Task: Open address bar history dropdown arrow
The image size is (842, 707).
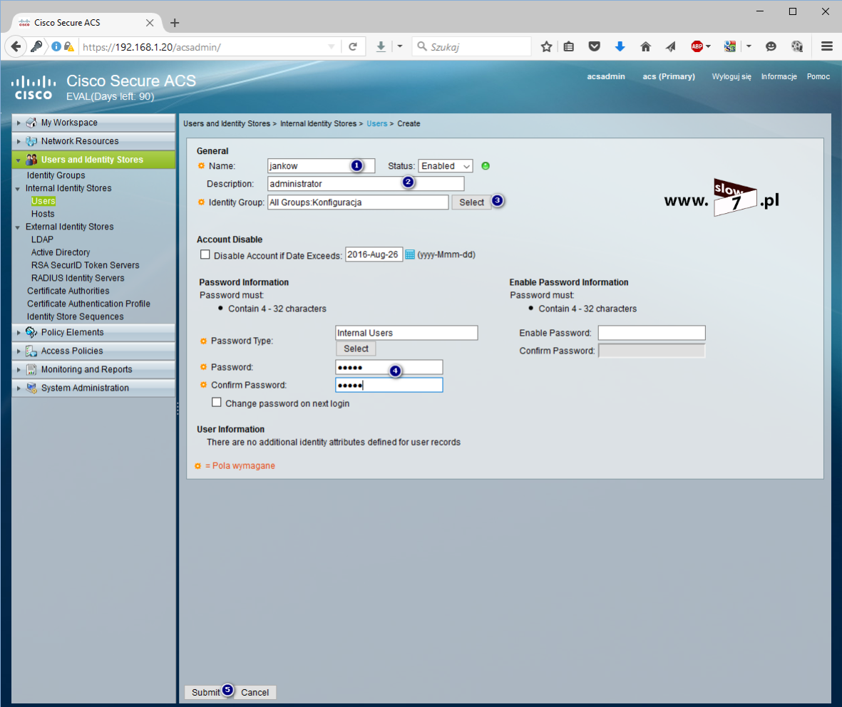Action: [332, 47]
